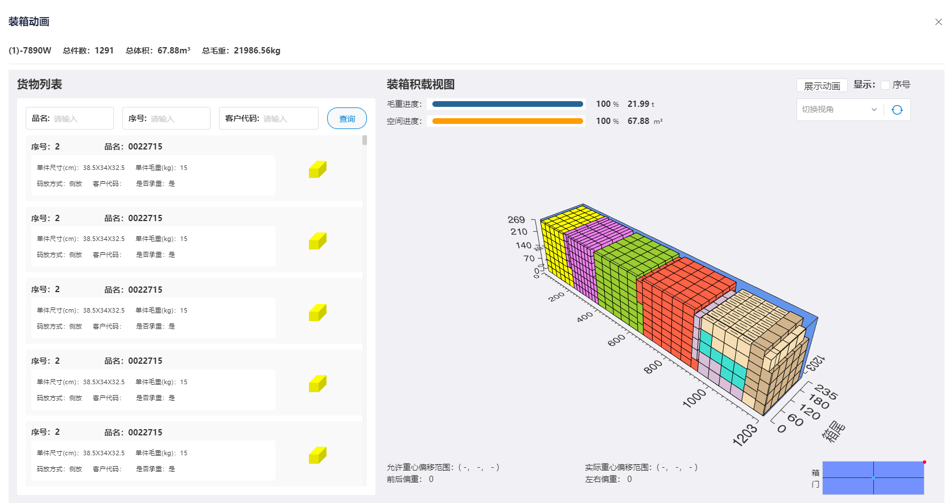Focus the 品名 input field
Image resolution: width=949 pixels, height=503 pixels.
coord(69,118)
